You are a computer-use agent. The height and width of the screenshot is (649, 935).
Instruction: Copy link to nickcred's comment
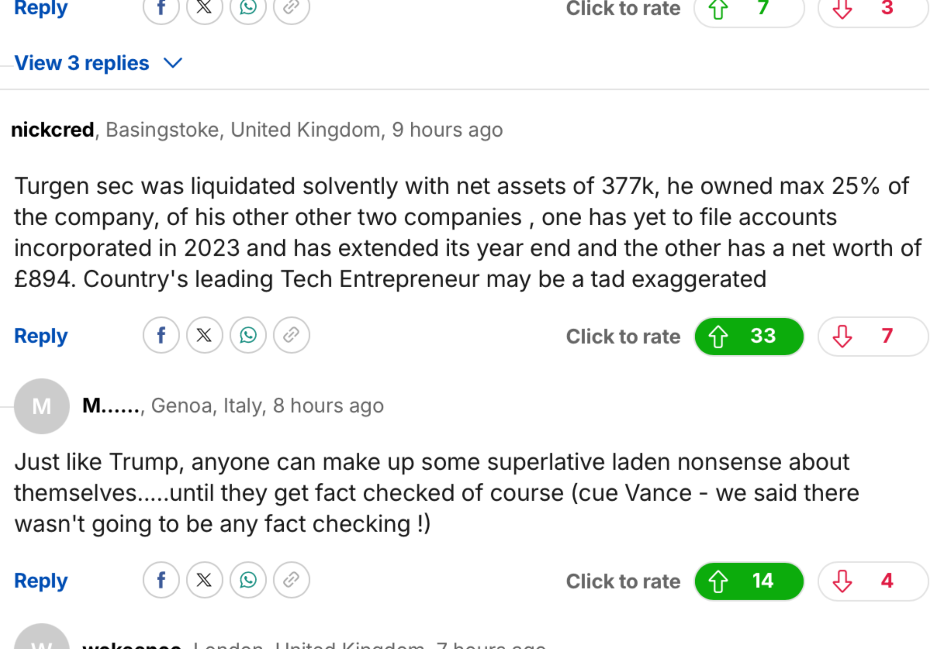292,336
